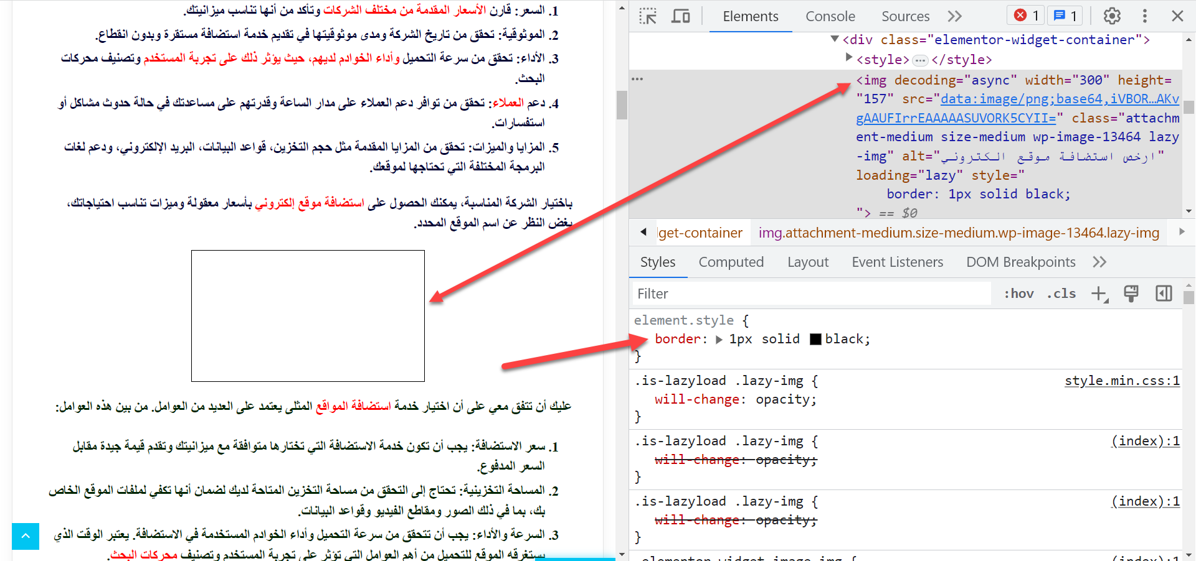The height and width of the screenshot is (561, 1196).
Task: Click the red error count badge
Action: 1026,16
